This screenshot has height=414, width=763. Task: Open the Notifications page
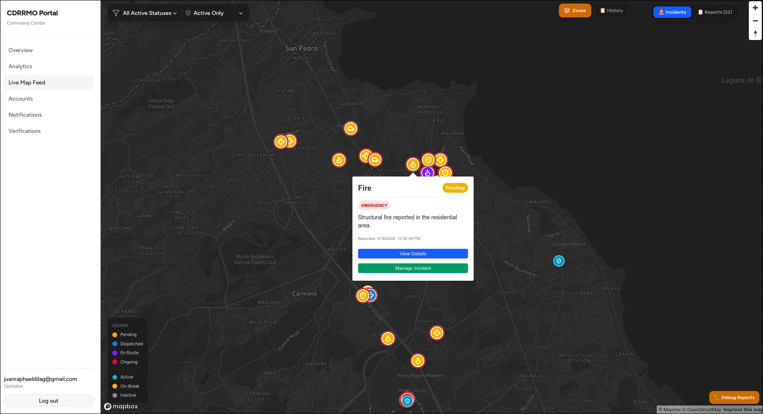click(x=48, y=115)
